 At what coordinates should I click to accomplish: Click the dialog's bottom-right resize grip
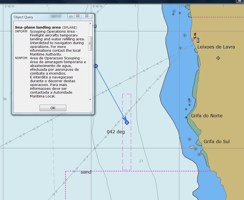(x=91, y=111)
